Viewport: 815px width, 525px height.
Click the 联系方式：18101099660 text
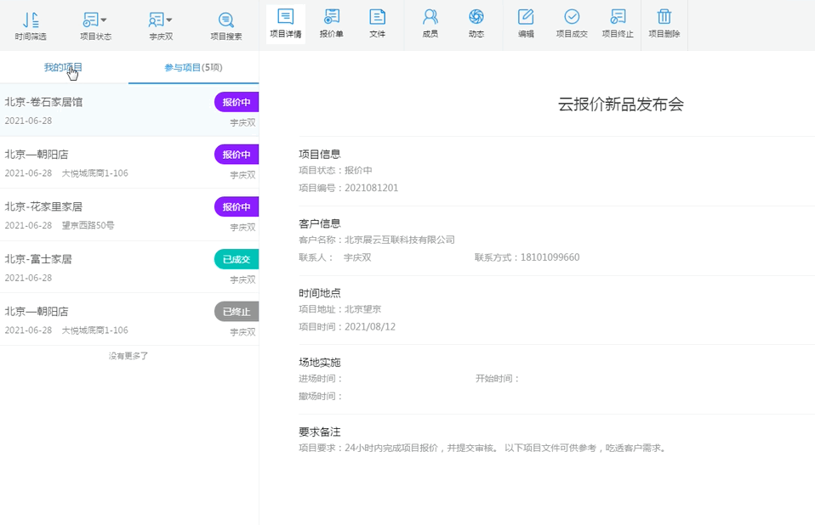(x=527, y=257)
